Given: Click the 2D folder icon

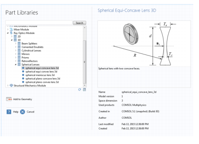Looking at the screenshot, I should pos(15,36).
